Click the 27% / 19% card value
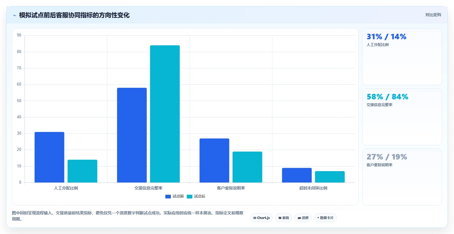This screenshot has width=454, height=234. (387, 157)
